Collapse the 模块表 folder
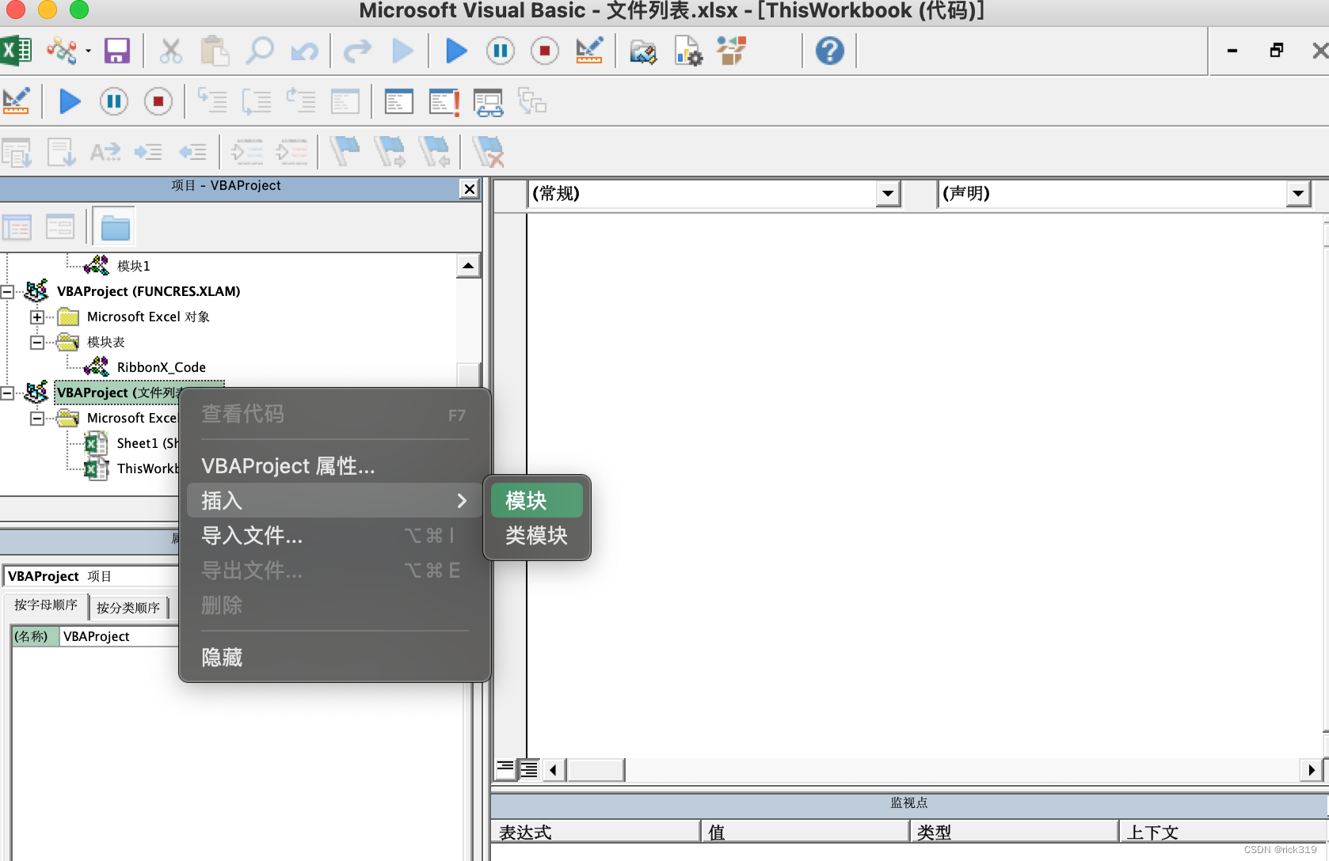The image size is (1329, 861). click(36, 342)
